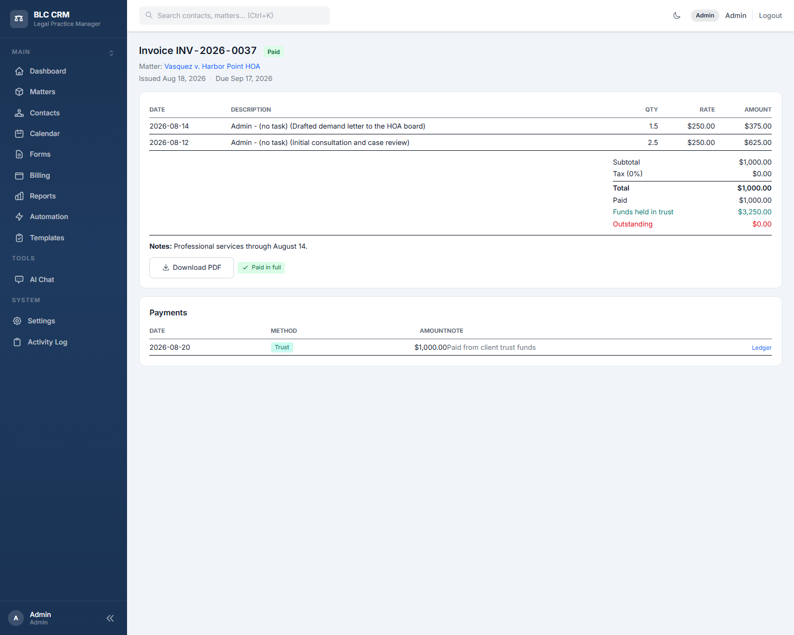
Task: Click the admin avatar circle in sidebar footer
Action: (x=16, y=618)
